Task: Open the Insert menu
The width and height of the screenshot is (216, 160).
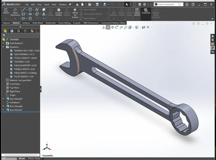Action: (47, 4)
